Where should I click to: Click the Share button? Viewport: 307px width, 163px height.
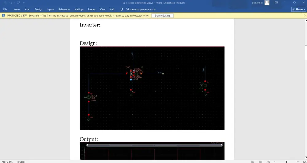click(x=298, y=9)
